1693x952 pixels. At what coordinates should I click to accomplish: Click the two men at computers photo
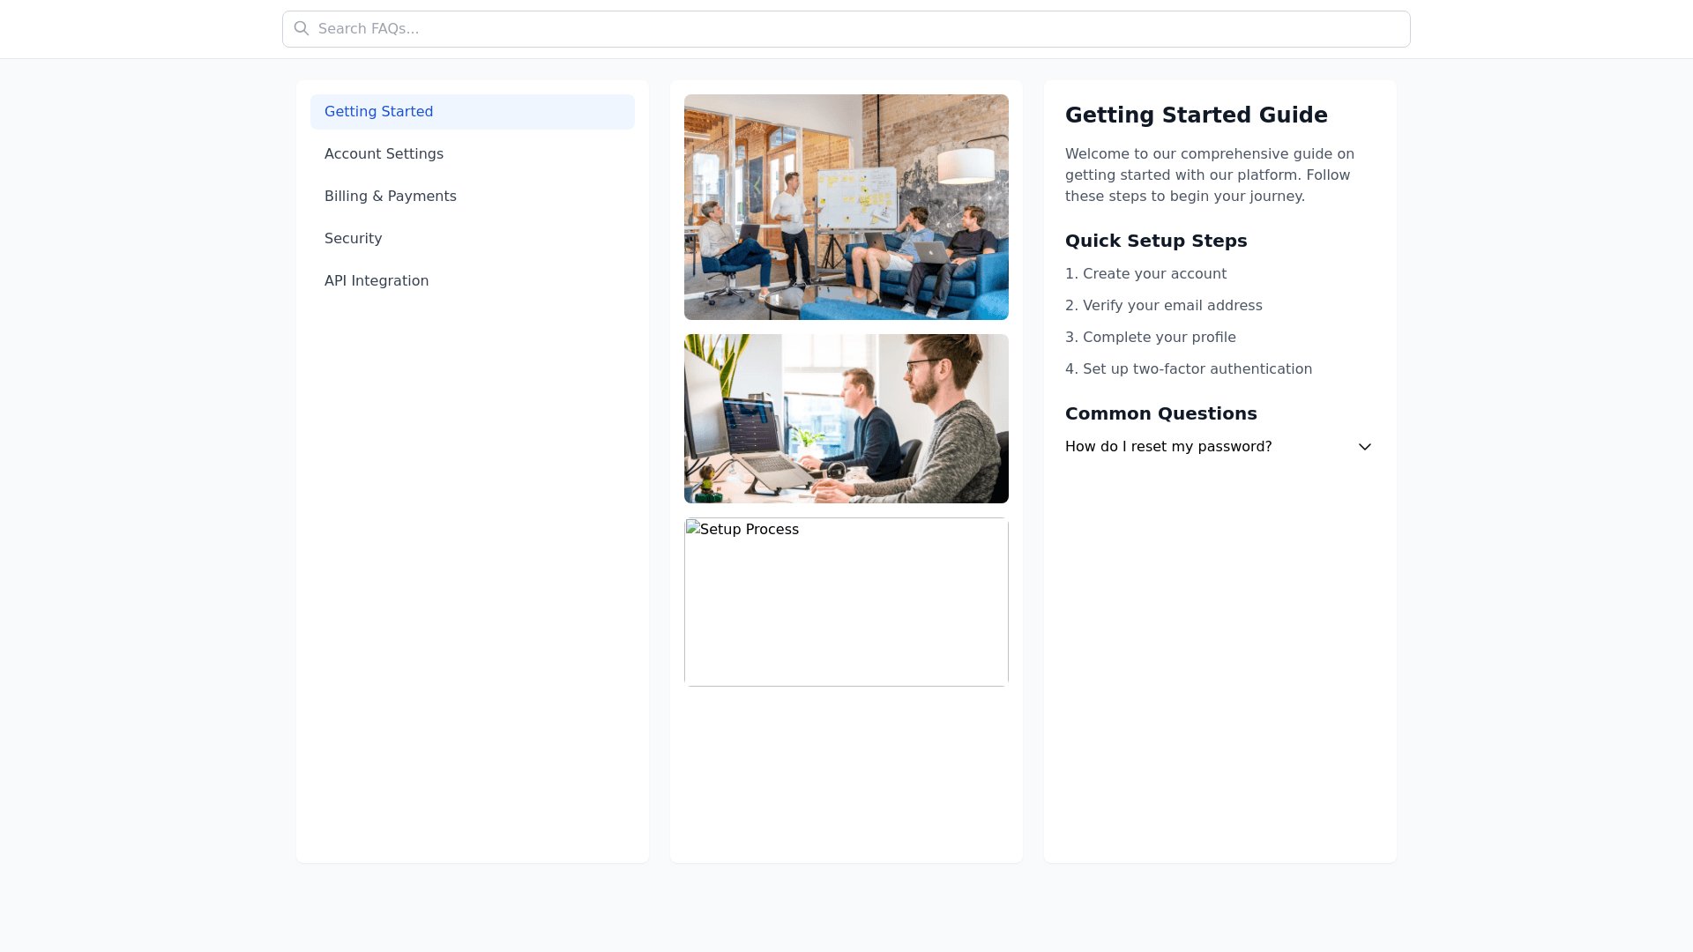(846, 419)
